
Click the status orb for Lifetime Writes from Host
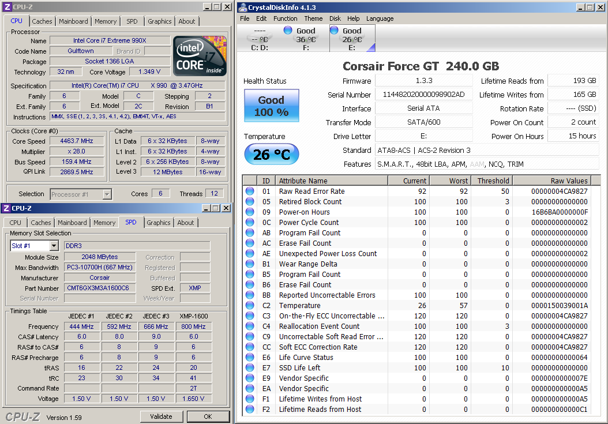[x=250, y=399]
